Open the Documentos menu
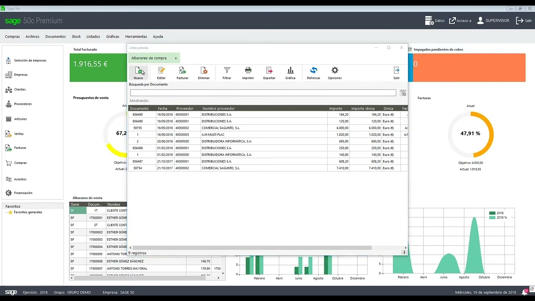 (x=56, y=36)
